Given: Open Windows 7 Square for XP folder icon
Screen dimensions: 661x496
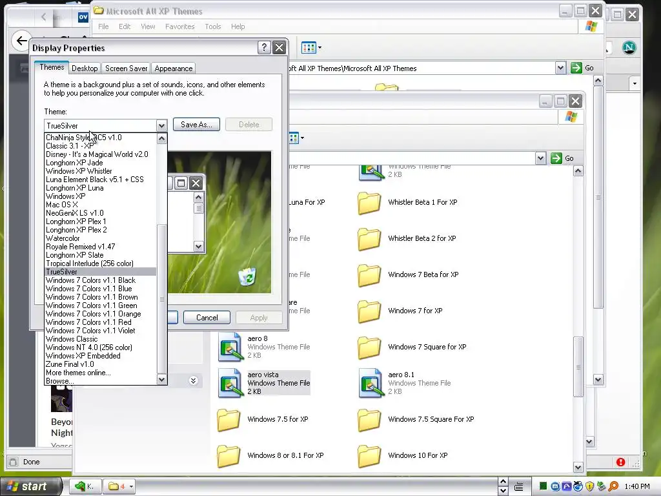Looking at the screenshot, I should (369, 347).
